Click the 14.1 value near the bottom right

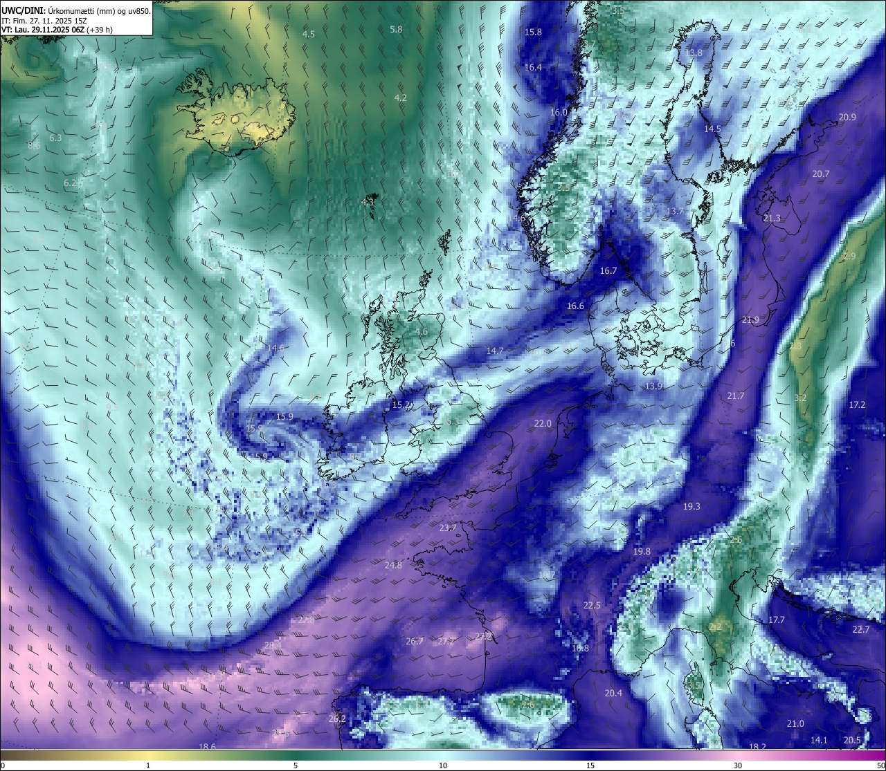tap(819, 740)
